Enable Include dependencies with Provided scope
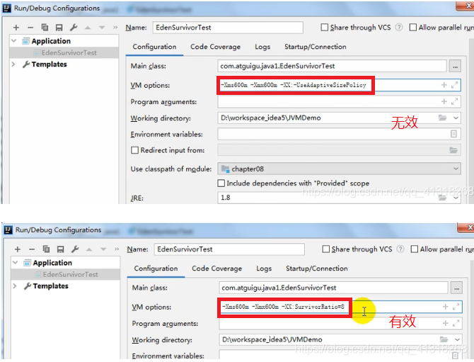 [221, 183]
